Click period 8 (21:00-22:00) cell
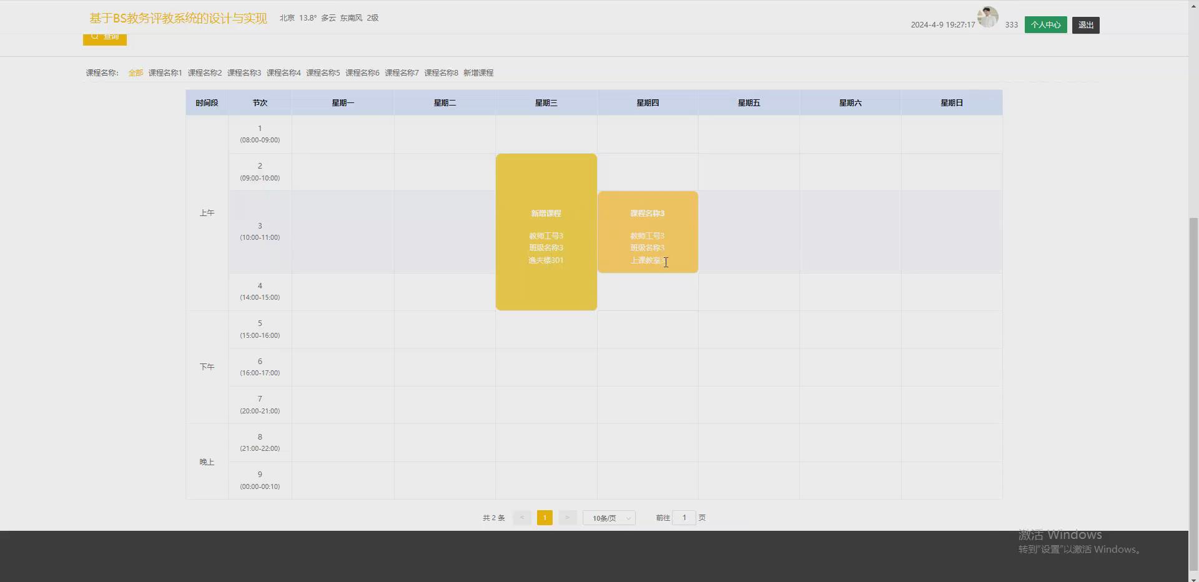Image resolution: width=1199 pixels, height=582 pixels. pyautogui.click(x=260, y=443)
